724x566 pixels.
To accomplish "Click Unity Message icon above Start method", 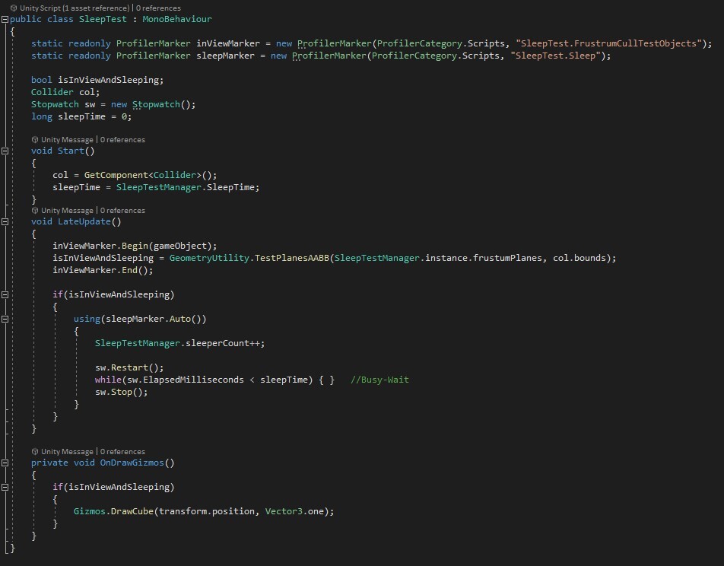I will (x=35, y=139).
